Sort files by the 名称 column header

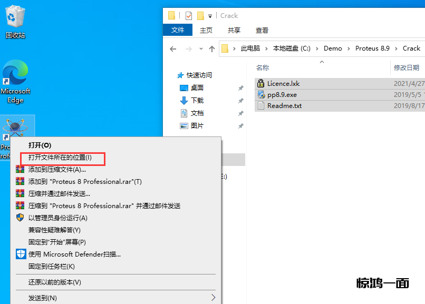pos(263,67)
